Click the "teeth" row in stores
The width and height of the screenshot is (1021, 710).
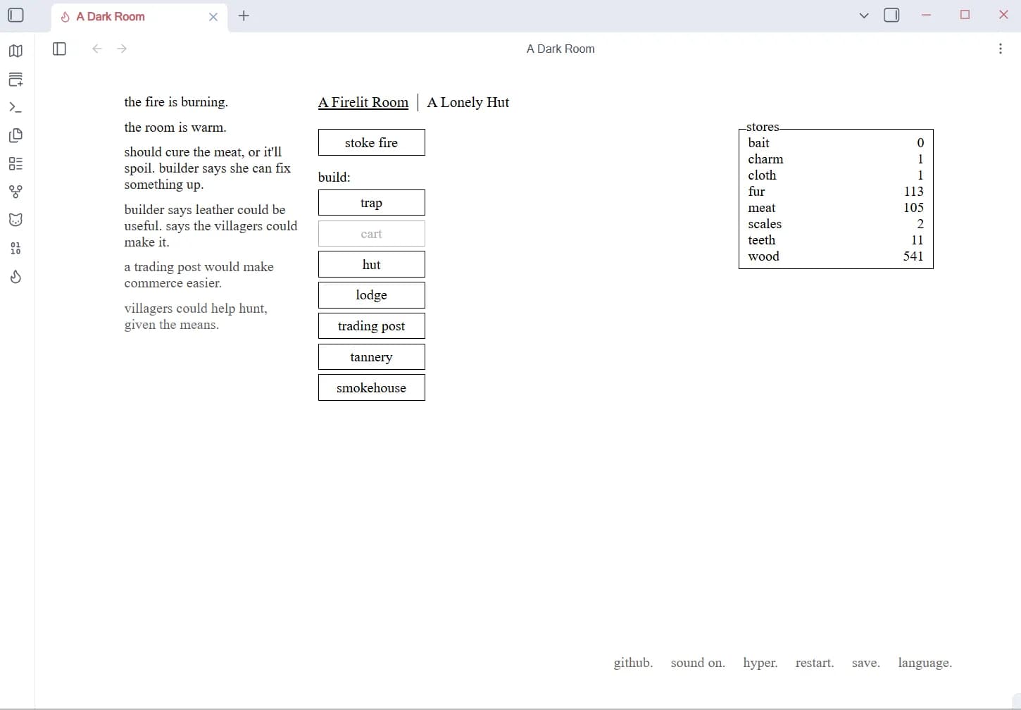[836, 240]
